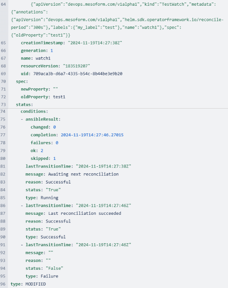Click the message Awaiting next reconciliation

pos(83,174)
